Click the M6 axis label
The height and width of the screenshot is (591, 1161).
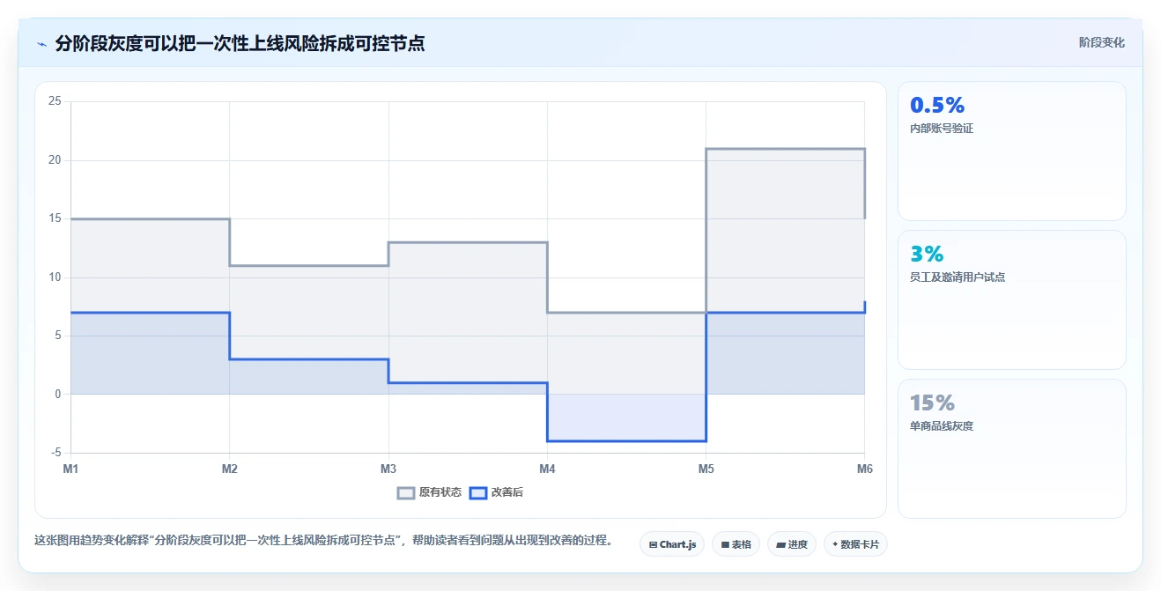coord(864,469)
